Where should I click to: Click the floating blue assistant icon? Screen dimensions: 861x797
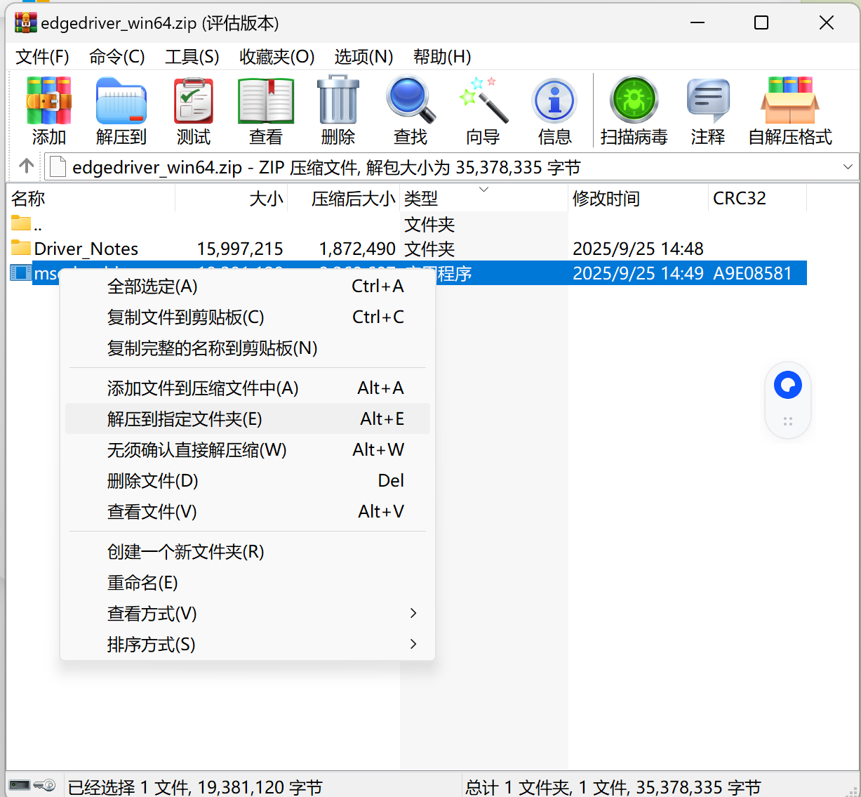pyautogui.click(x=788, y=385)
